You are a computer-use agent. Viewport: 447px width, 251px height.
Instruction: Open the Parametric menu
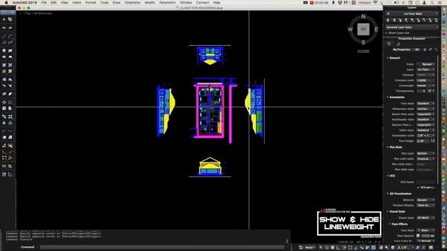[168, 3]
